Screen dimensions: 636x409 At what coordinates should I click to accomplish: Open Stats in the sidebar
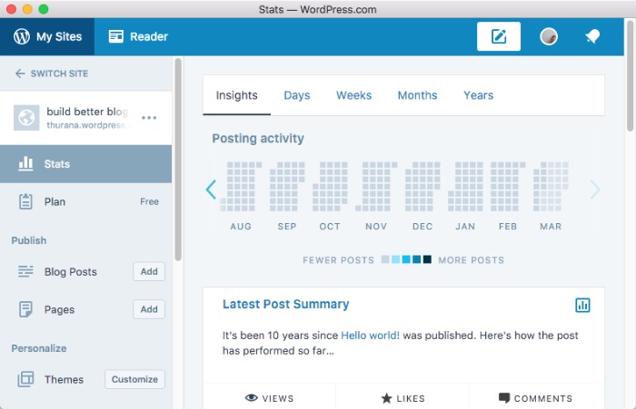click(85, 164)
